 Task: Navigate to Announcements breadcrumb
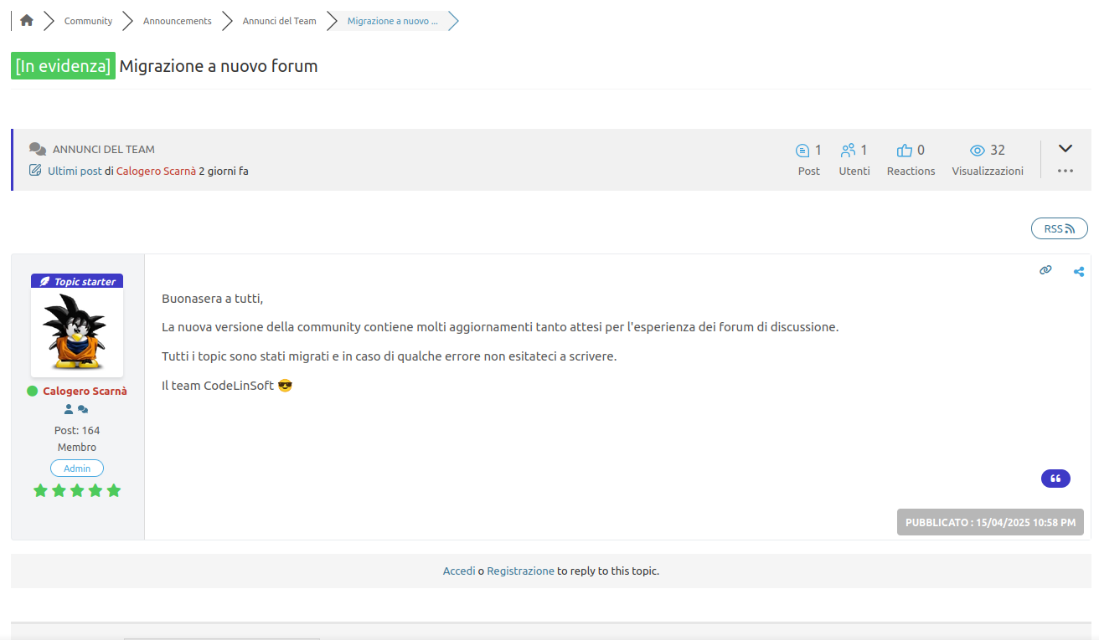pos(177,21)
